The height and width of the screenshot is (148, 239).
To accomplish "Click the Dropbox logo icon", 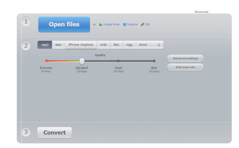I will (x=124, y=24).
